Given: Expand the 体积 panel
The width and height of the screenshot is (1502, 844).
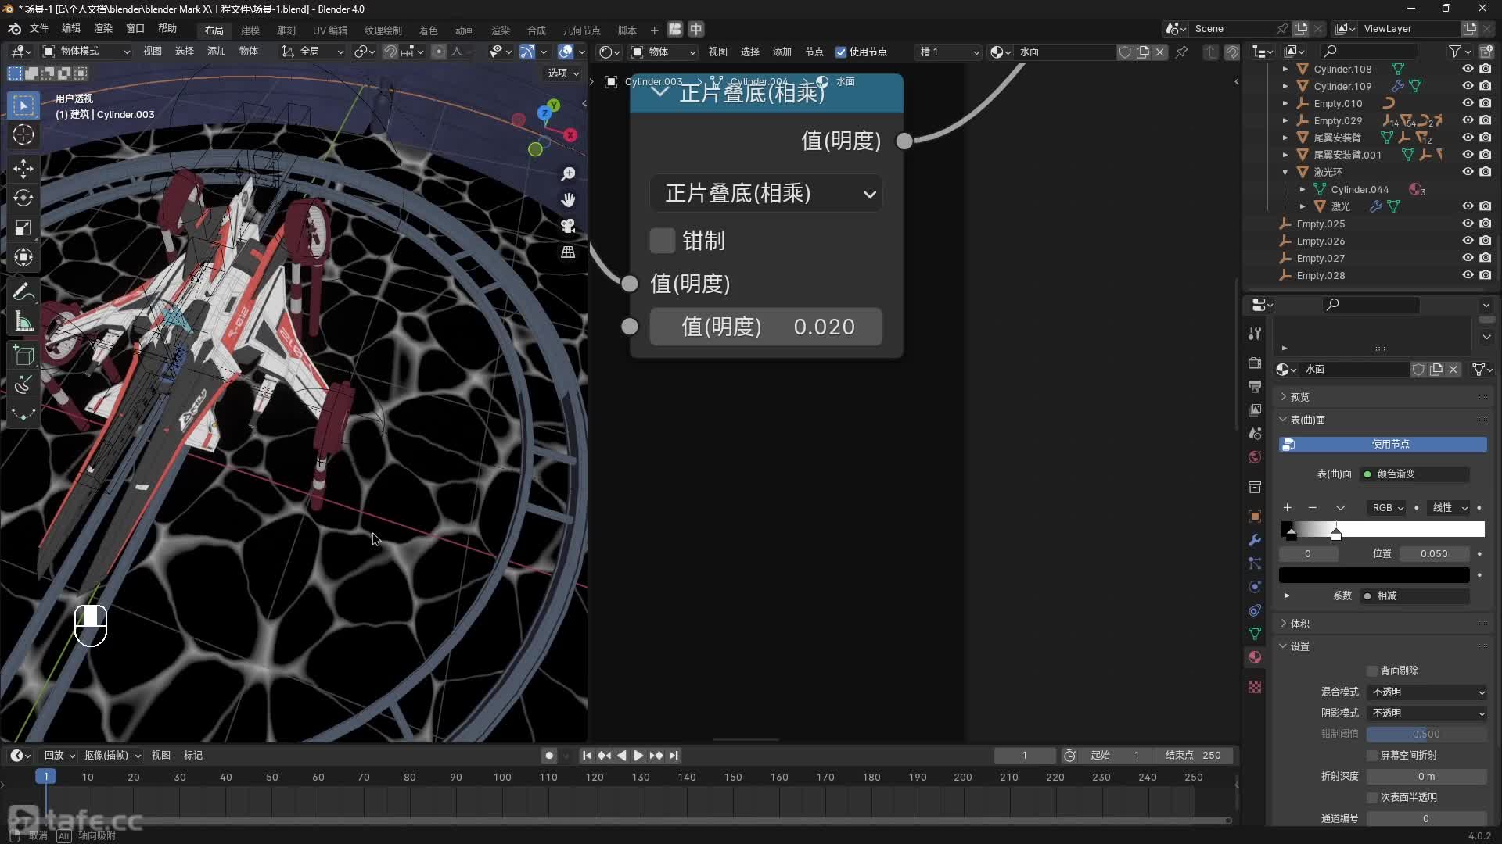Looking at the screenshot, I should coord(1299,624).
